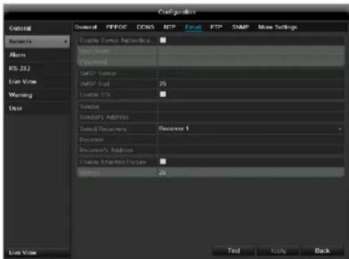Click the Back button
349x259 pixels.
322,250
